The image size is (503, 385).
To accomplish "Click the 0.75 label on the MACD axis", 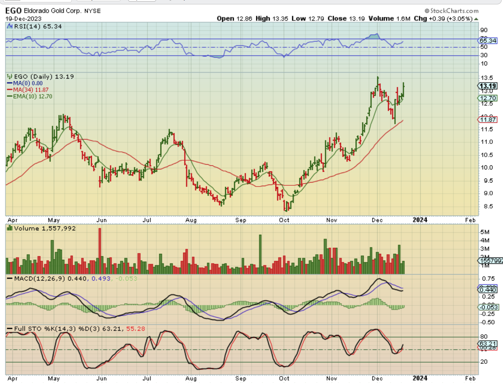I will [488, 279].
